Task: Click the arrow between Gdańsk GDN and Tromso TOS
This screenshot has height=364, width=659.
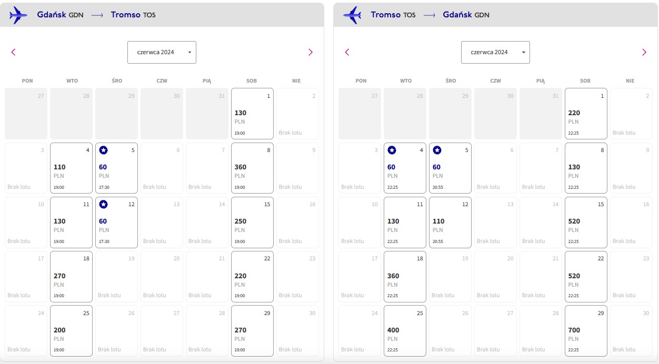Action: (x=97, y=15)
